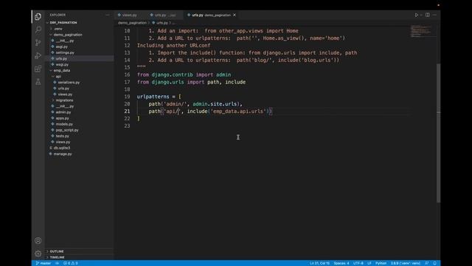This screenshot has height=266, width=472.
Task: Change the LF end of line sequence
Action: 369,263
